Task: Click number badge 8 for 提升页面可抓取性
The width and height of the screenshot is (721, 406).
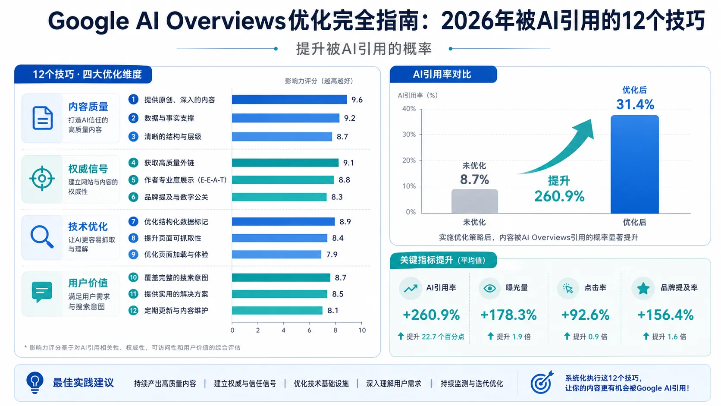Action: tap(133, 238)
